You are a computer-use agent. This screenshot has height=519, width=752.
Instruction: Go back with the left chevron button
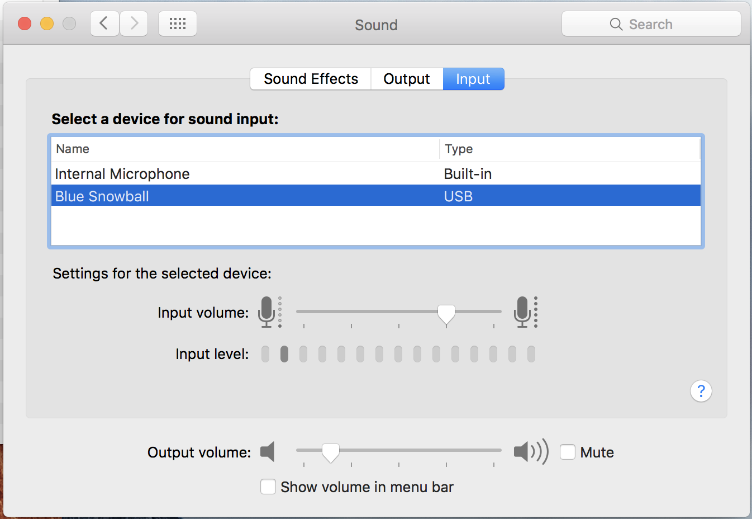[x=104, y=23]
